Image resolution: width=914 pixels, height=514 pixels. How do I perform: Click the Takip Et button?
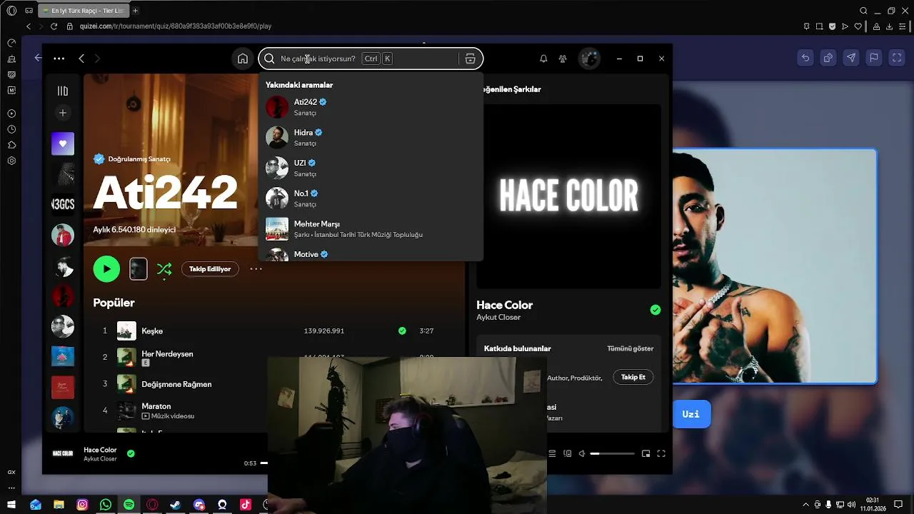point(633,377)
